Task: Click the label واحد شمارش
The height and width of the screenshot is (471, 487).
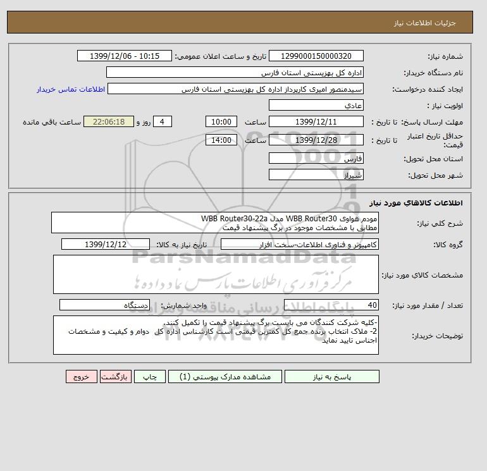Action: click(x=183, y=305)
